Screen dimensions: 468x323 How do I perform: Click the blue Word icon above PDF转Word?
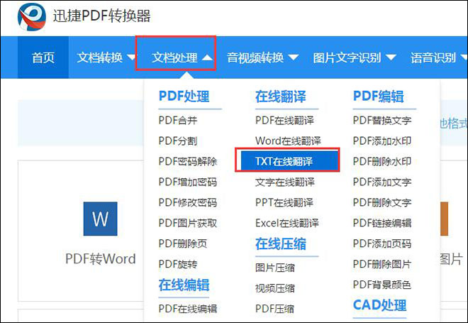click(100, 219)
